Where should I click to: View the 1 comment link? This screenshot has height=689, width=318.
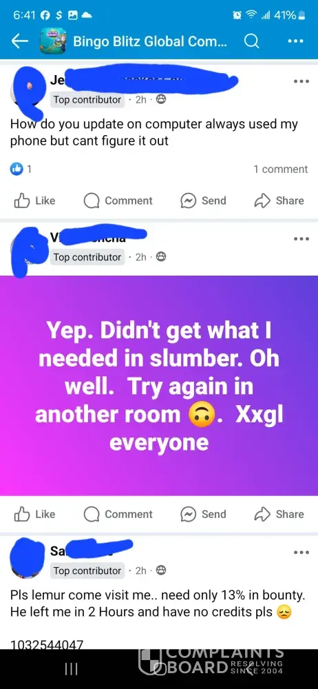pos(280,169)
